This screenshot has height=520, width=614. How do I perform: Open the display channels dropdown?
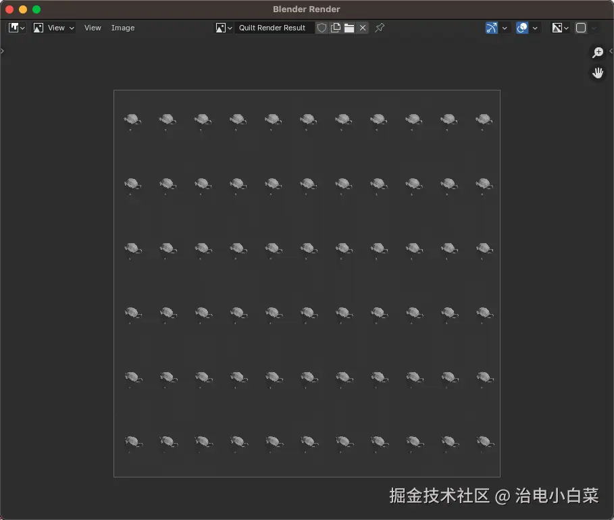click(x=560, y=28)
